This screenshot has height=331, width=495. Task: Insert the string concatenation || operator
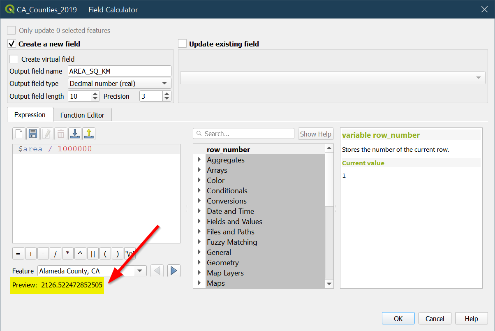tap(93, 254)
